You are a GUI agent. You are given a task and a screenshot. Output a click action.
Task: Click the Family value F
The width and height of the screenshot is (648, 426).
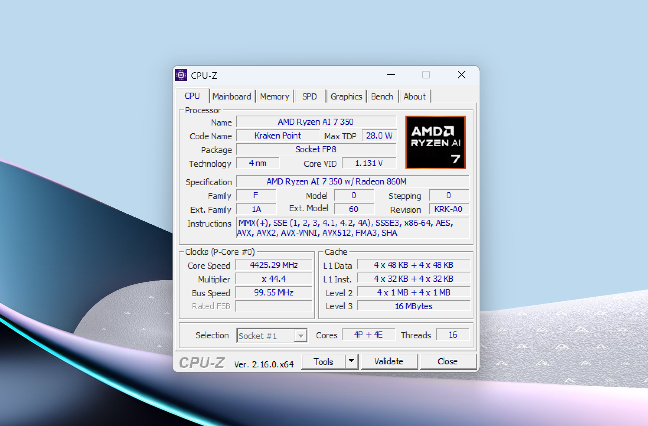coord(256,195)
